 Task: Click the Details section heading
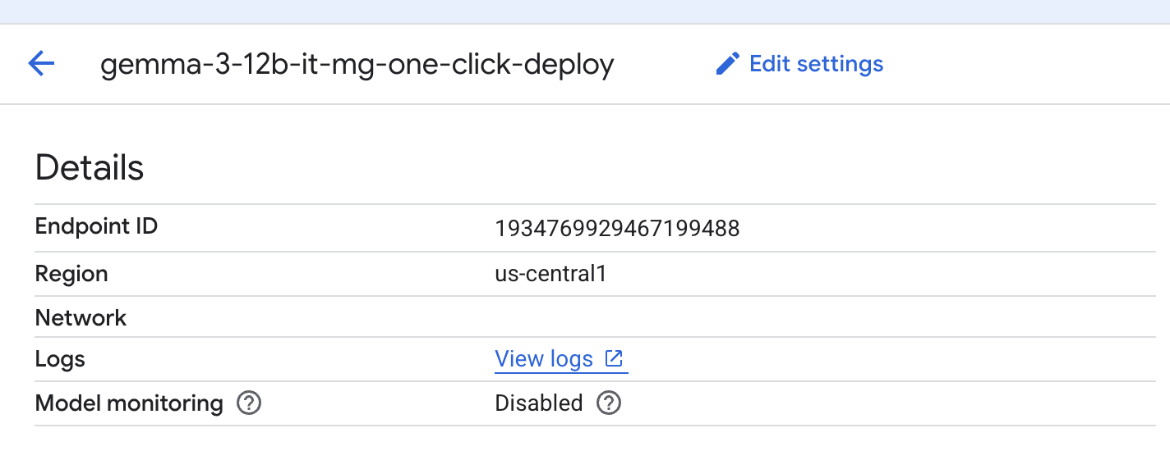90,167
